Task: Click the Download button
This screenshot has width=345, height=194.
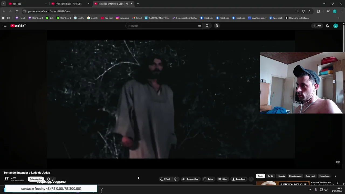Action: [239, 179]
